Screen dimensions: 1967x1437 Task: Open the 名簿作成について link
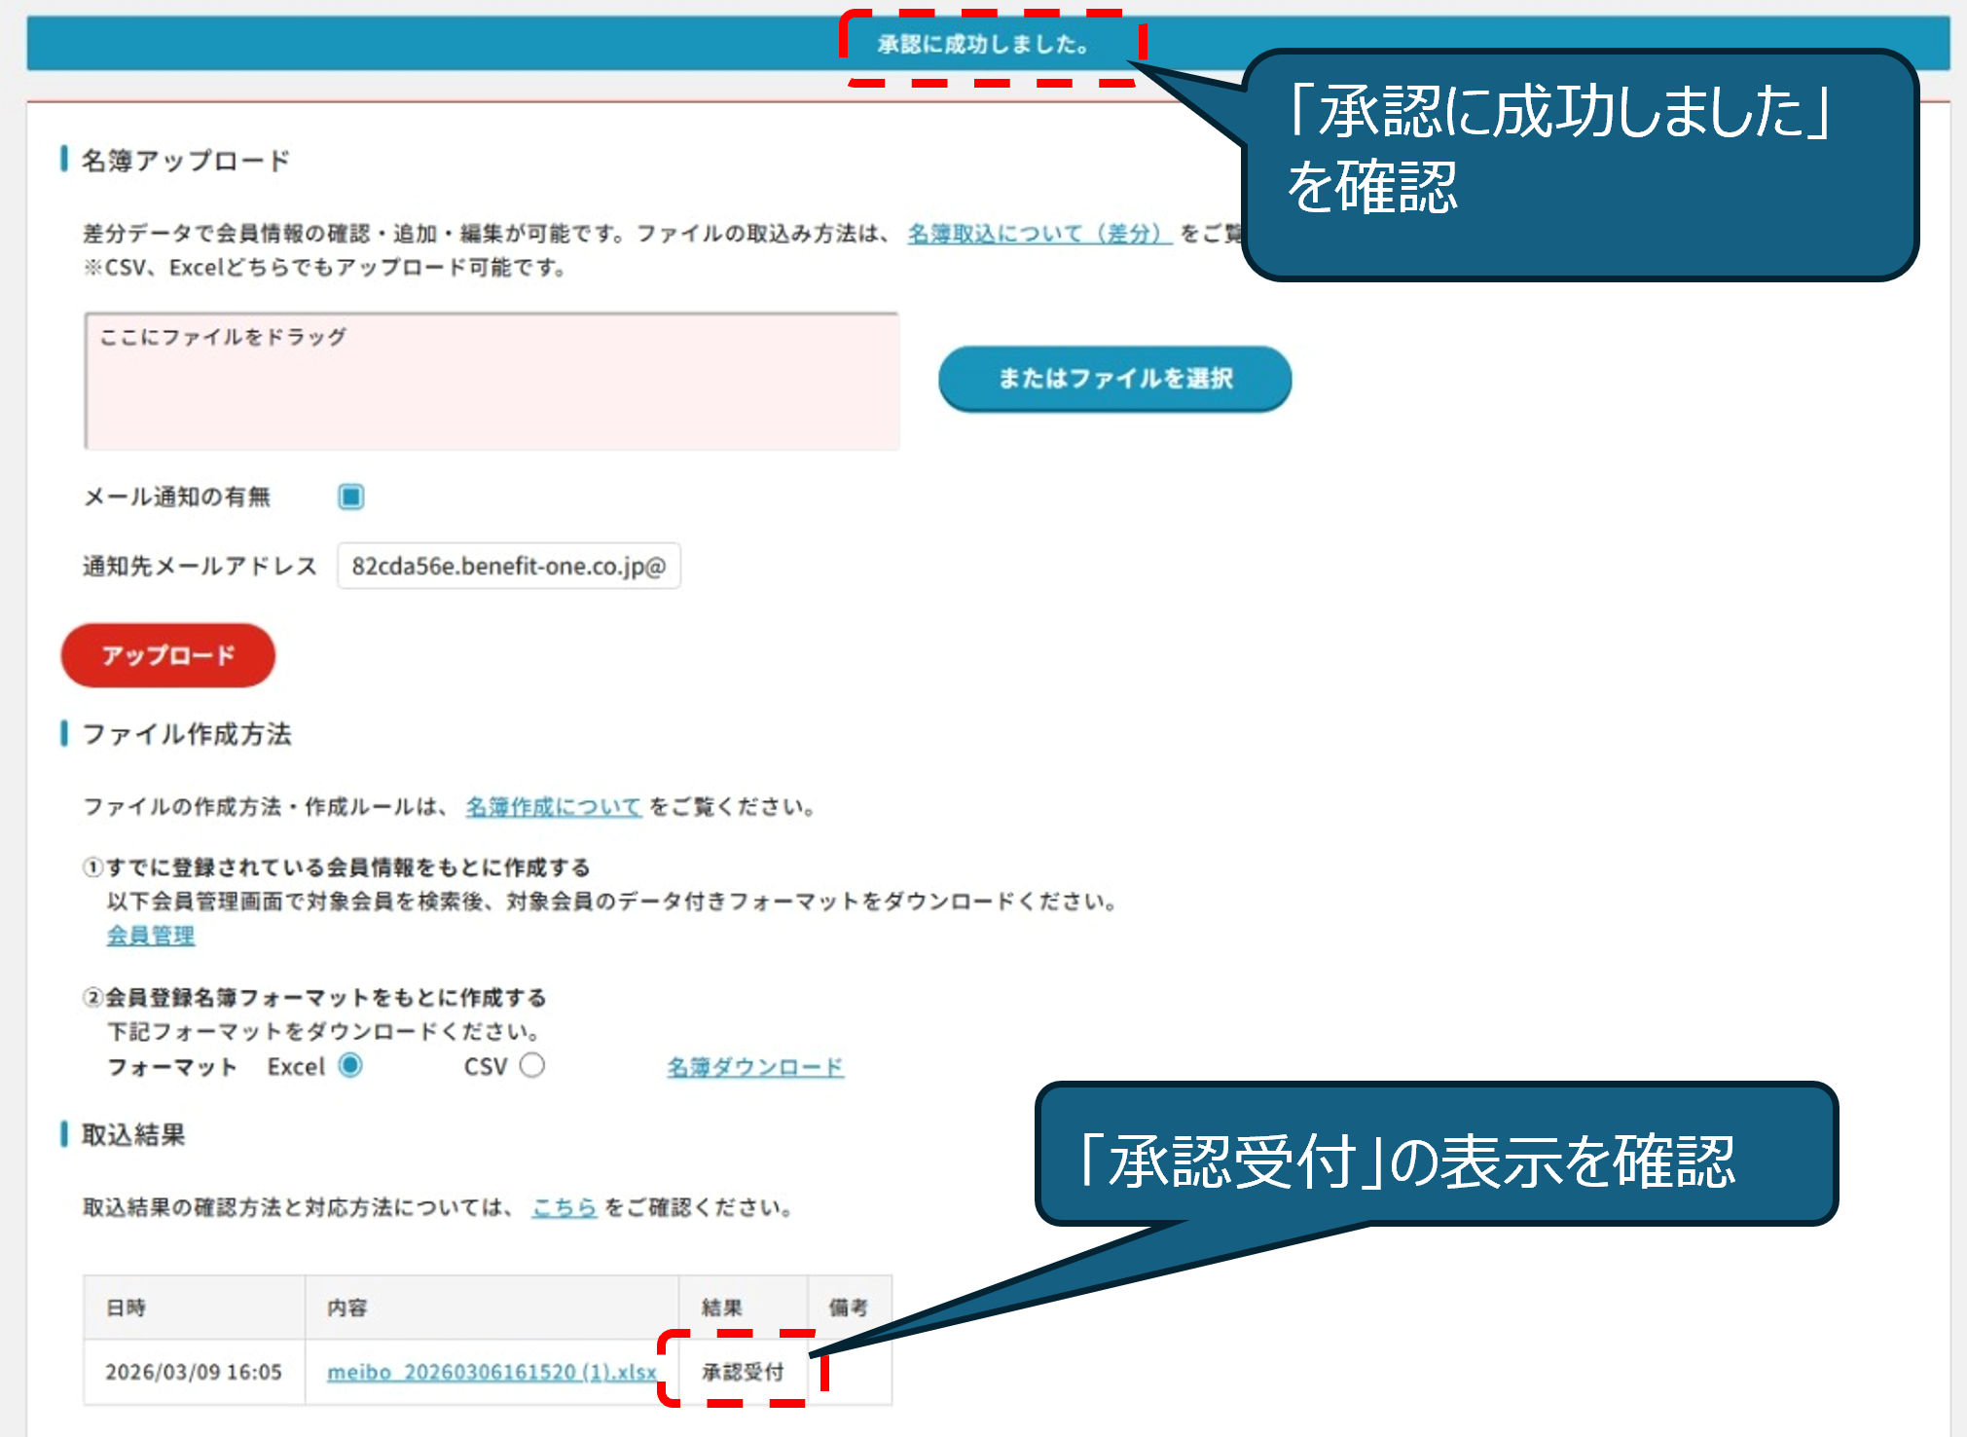(x=553, y=806)
